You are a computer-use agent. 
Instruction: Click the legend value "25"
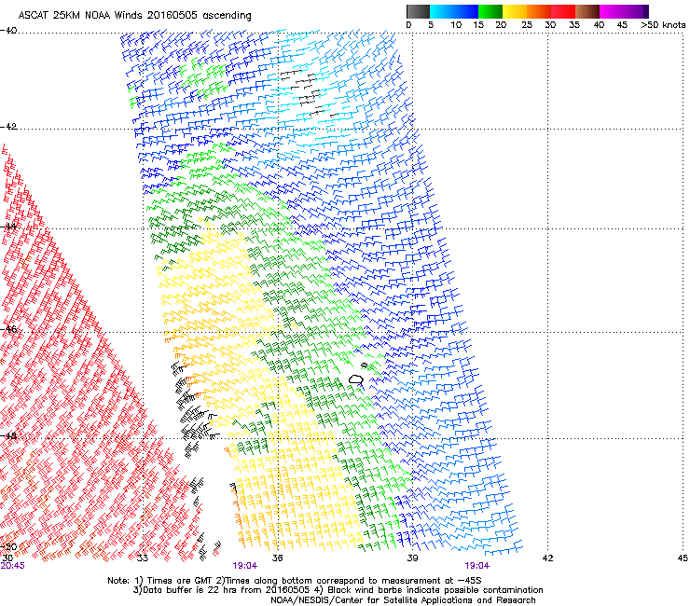(527, 25)
